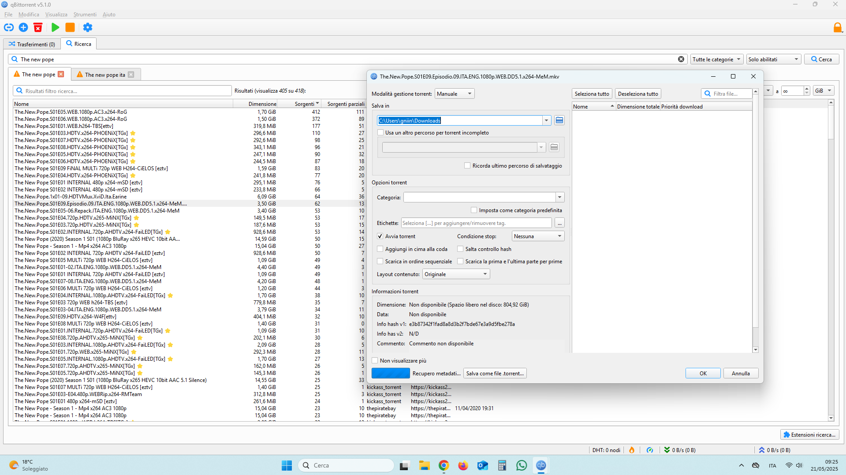Expand the save path dropdown arrow
Screen dimensions: 846x475
tap(547, 120)
